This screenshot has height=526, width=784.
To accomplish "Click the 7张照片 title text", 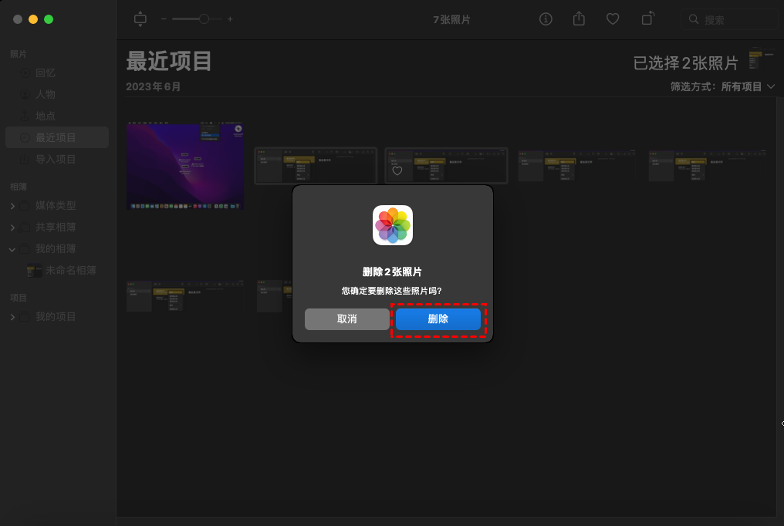I will 451,20.
